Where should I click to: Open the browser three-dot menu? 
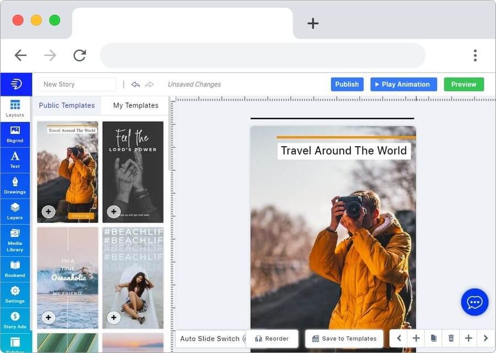point(475,55)
